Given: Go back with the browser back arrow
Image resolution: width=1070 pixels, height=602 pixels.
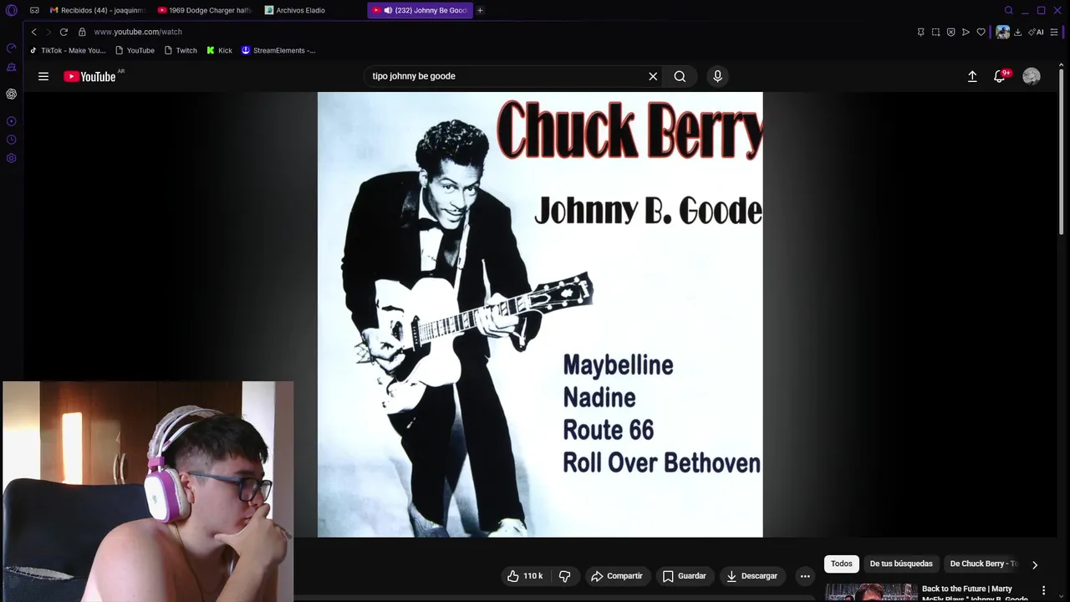Looking at the screenshot, I should (33, 32).
